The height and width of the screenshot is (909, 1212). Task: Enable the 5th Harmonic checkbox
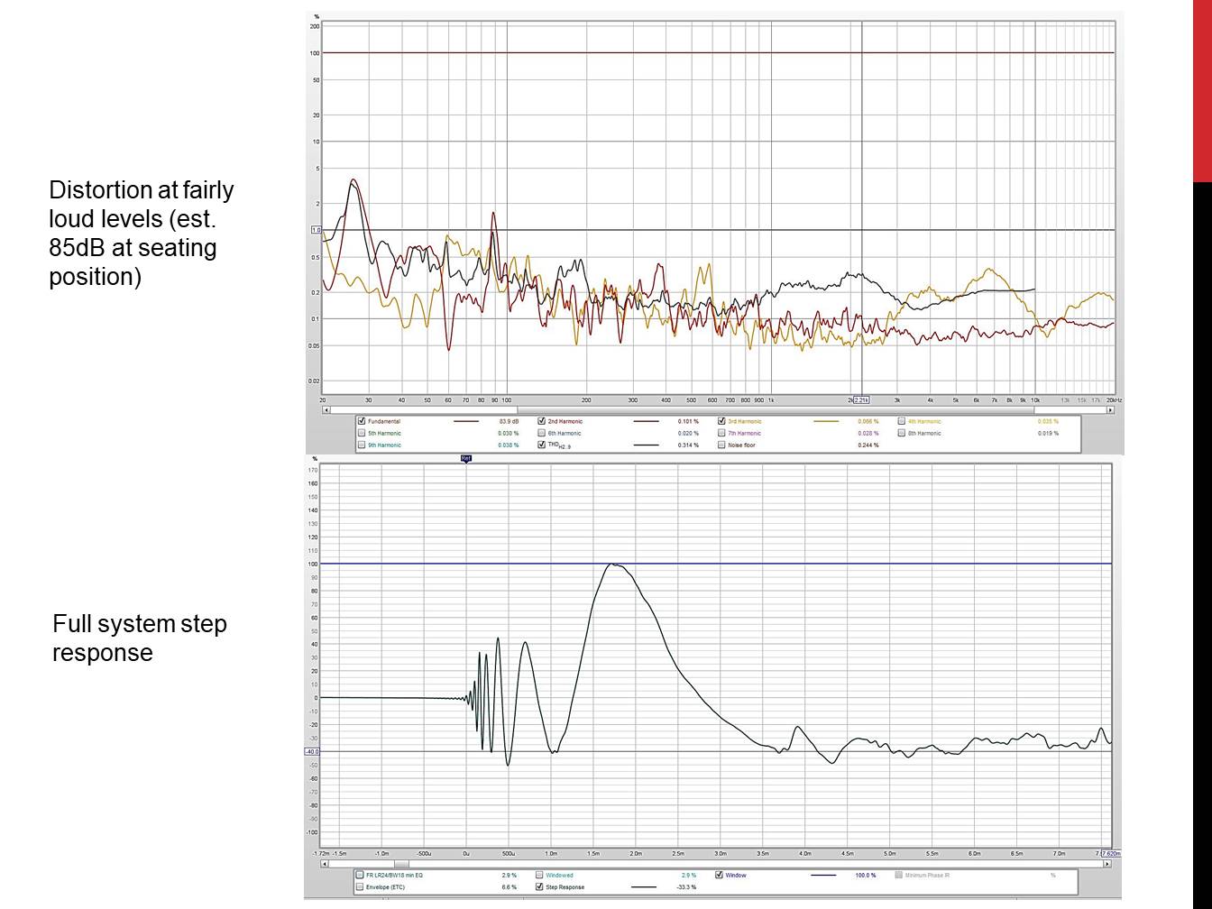362,433
